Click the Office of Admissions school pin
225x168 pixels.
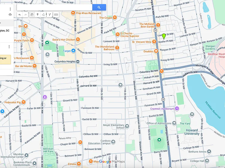(x=174, y=123)
